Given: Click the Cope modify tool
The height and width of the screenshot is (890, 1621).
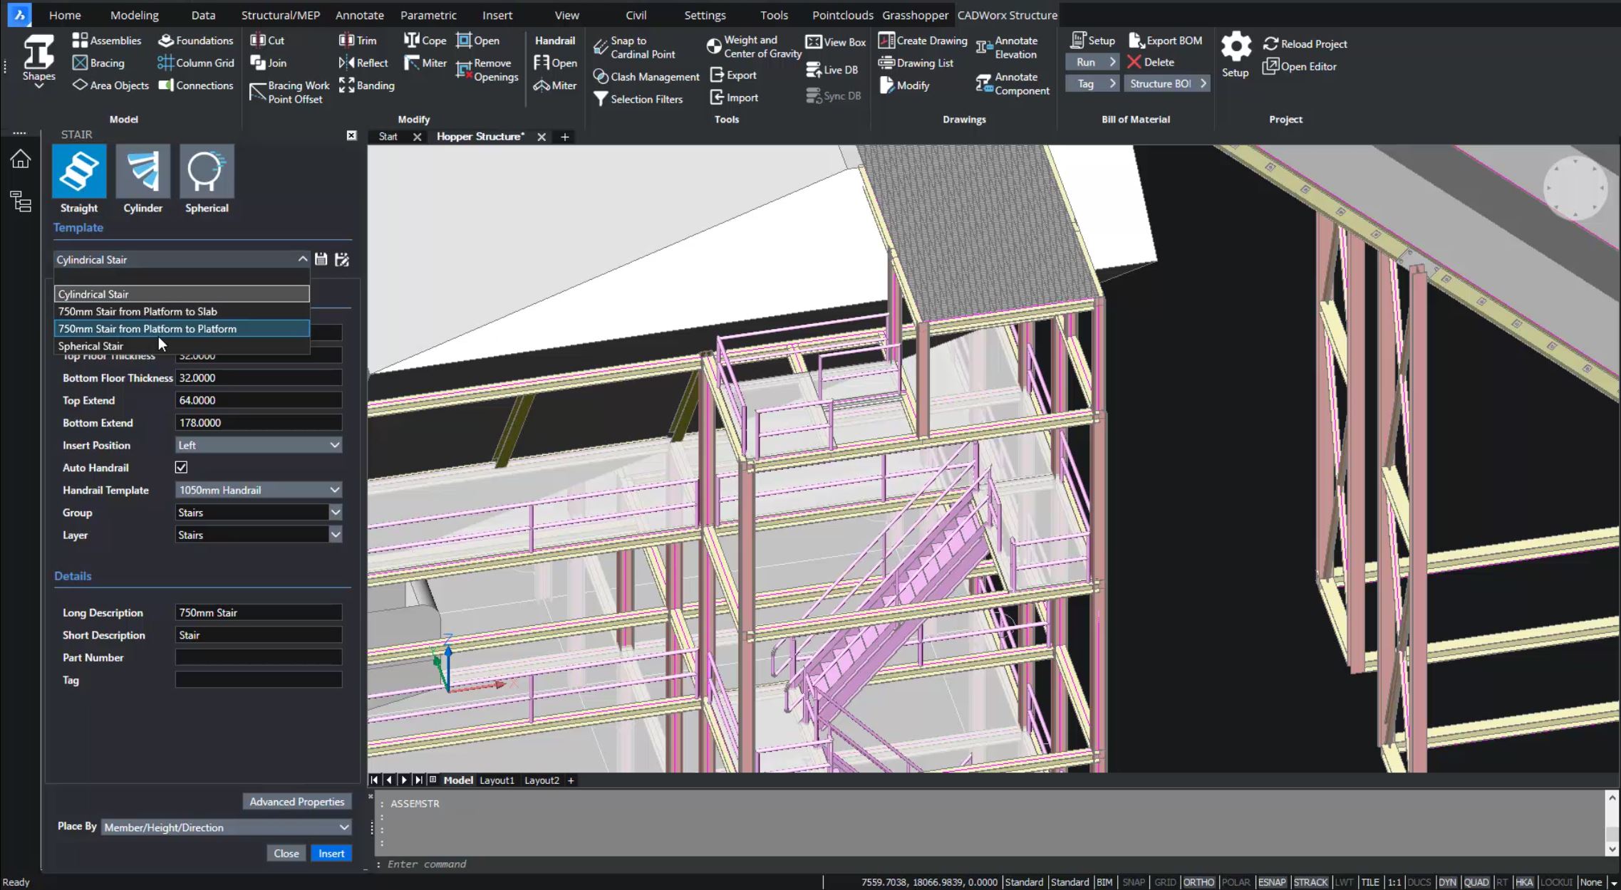Looking at the screenshot, I should pos(425,41).
